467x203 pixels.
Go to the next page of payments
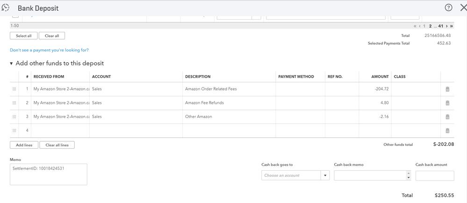coord(446,26)
